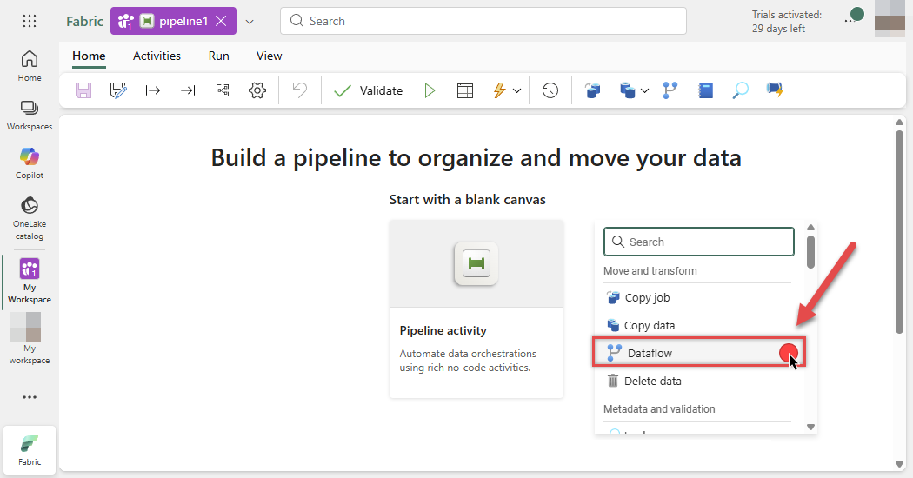Image resolution: width=913 pixels, height=478 pixels.
Task: Open the app launcher grid icon
Action: coord(30,21)
